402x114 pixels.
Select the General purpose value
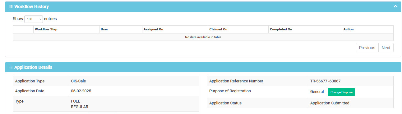(317, 92)
